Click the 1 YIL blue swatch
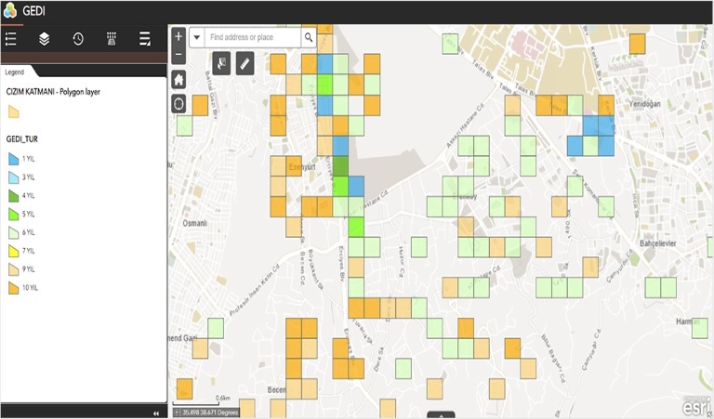Viewport: 714px width, 419px height. pos(14,159)
